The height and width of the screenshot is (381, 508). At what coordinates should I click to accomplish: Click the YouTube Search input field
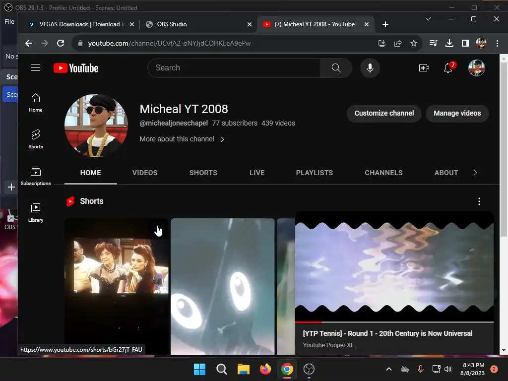(x=234, y=67)
